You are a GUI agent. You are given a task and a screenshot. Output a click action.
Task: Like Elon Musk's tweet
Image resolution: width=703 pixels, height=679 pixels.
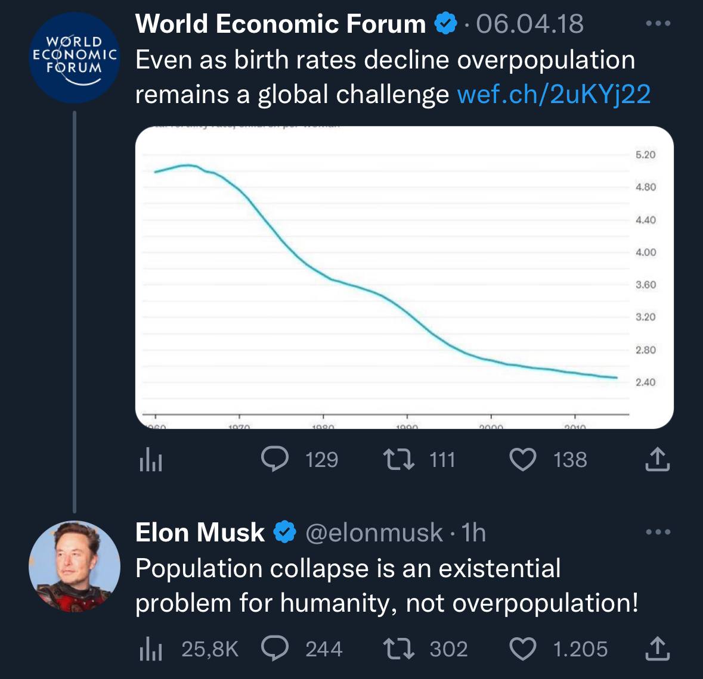point(523,649)
